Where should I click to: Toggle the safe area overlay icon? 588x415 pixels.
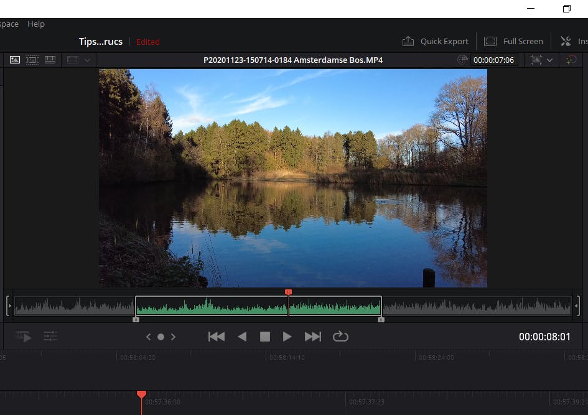(536, 60)
